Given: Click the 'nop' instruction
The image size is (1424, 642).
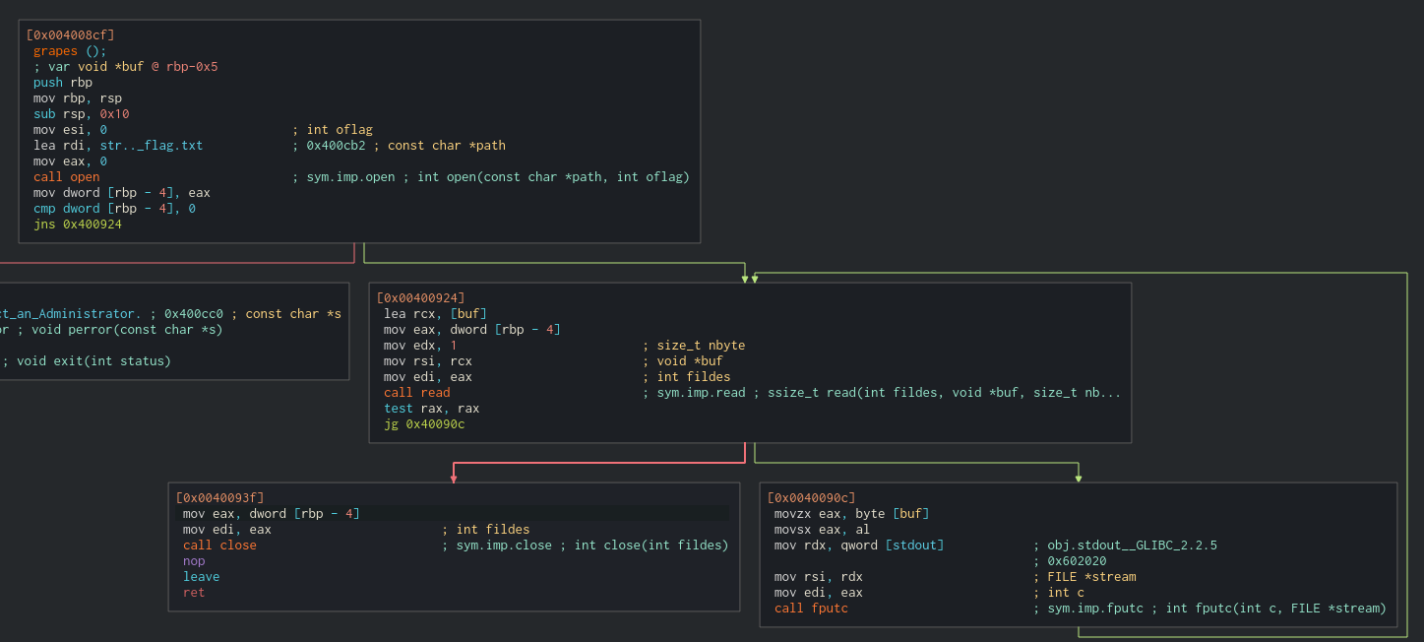Looking at the screenshot, I should click(x=194, y=561).
